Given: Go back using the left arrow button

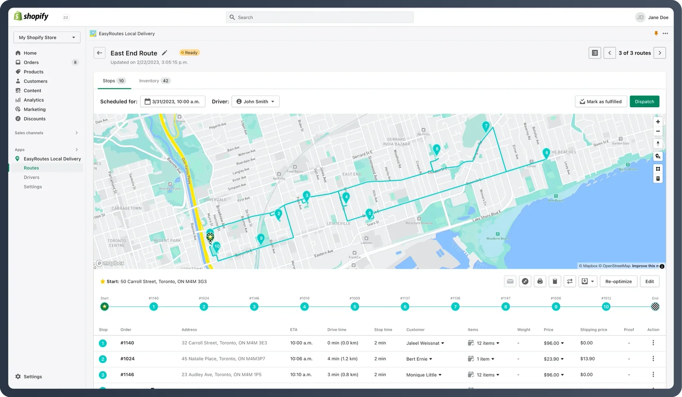Looking at the screenshot, I should 99,53.
